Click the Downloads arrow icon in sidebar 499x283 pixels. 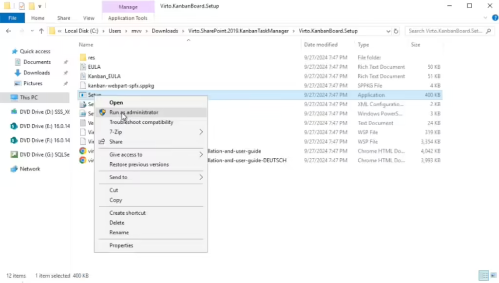pos(18,73)
